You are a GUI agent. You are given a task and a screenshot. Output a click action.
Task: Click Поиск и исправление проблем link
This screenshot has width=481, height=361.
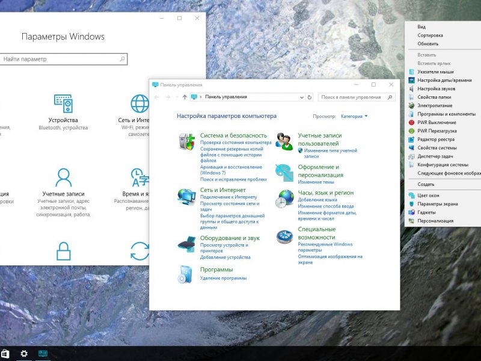[x=233, y=179]
